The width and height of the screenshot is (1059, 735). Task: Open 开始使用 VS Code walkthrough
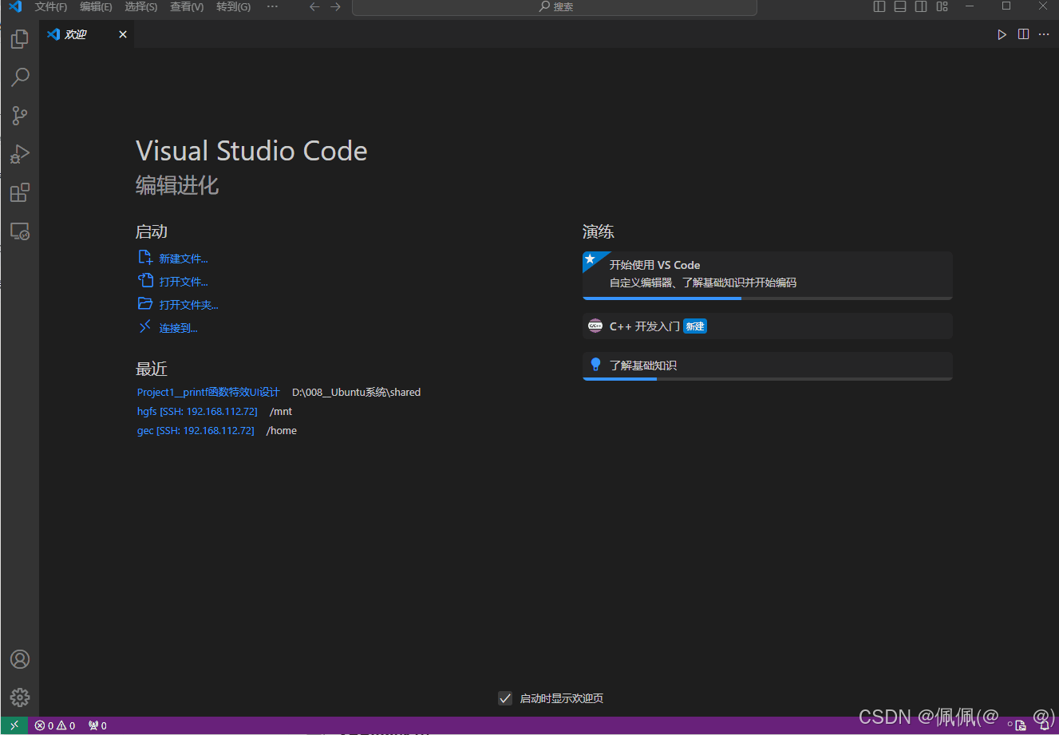coord(768,275)
